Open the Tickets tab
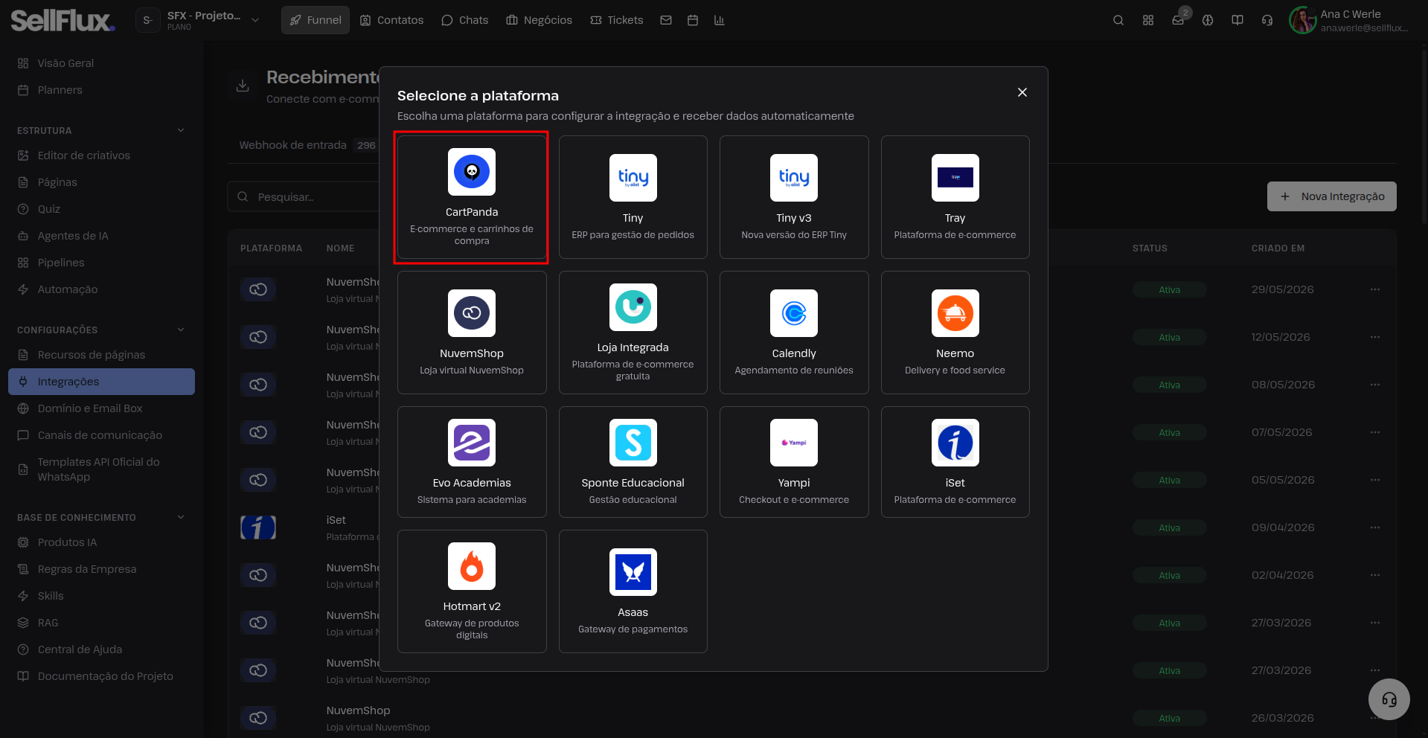 [x=617, y=20]
